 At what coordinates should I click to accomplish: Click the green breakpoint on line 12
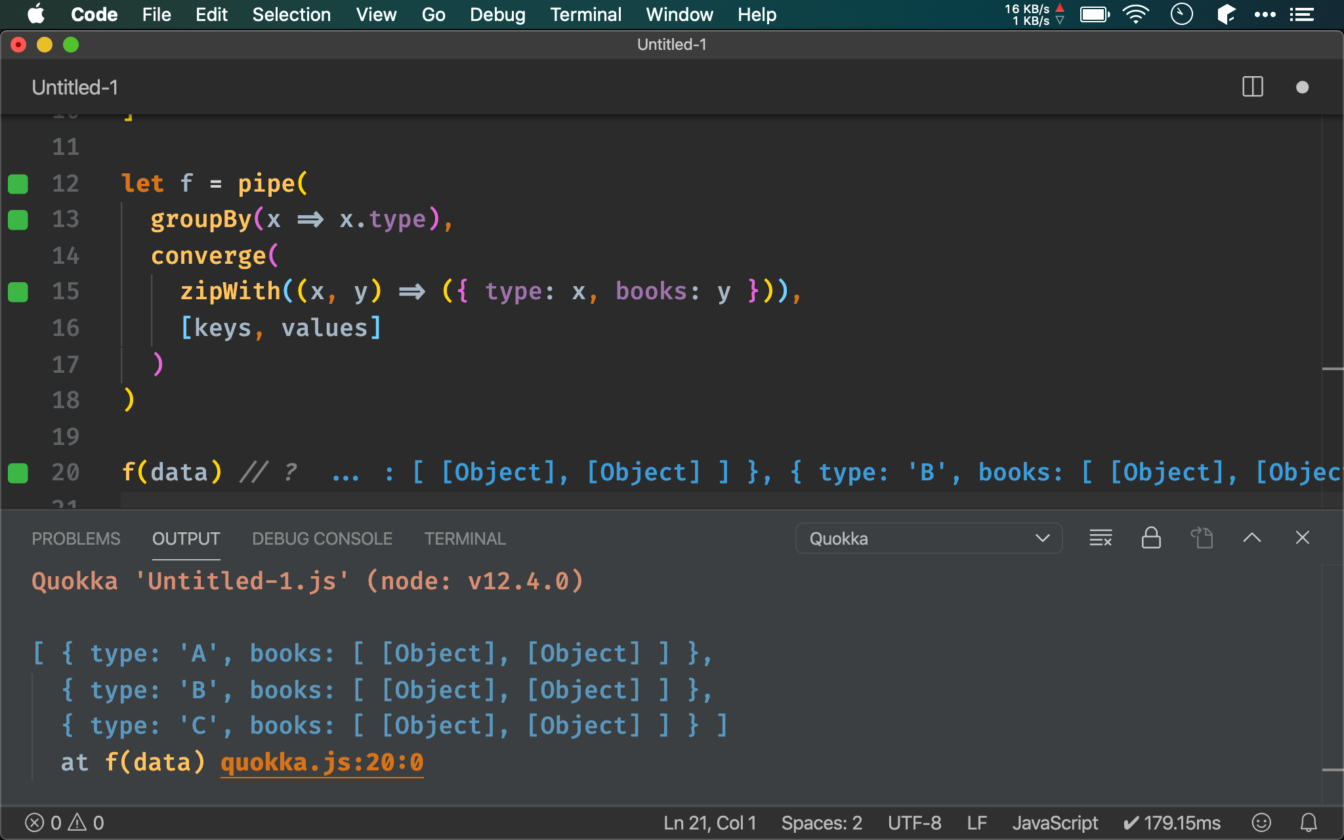(x=18, y=184)
